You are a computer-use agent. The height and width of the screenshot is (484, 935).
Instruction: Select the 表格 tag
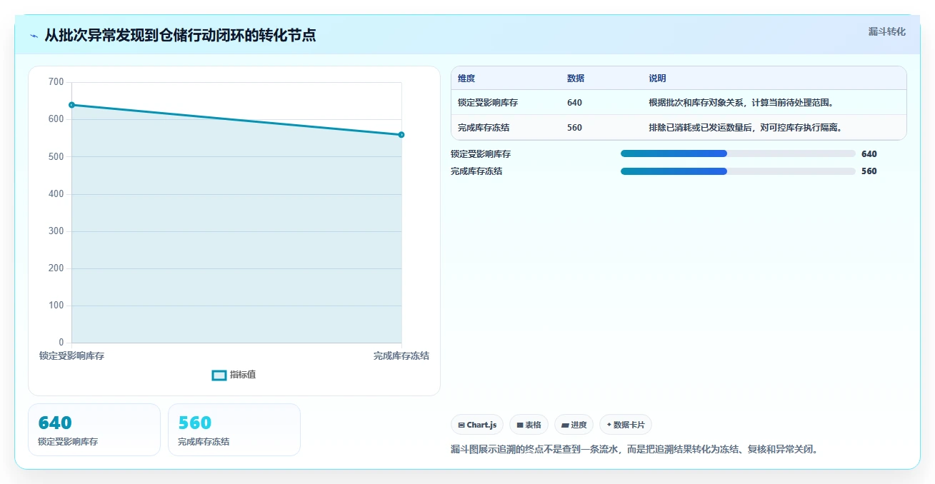[529, 425]
